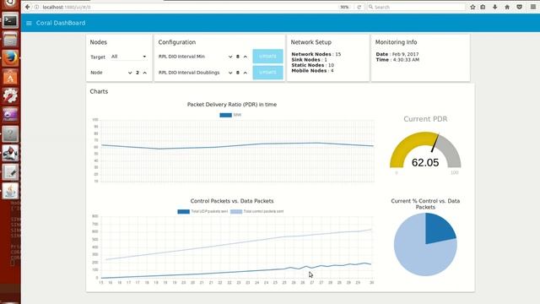Viewport: 540px width, 304px height.
Task: Click the localhost address bar
Action: tap(189, 7)
